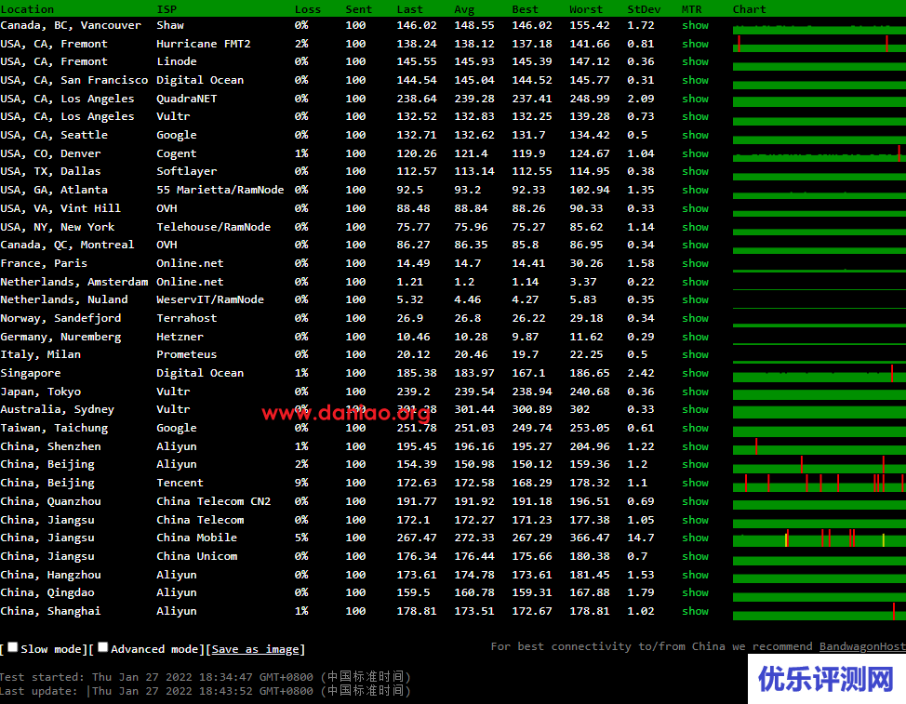Show MTR for Taichung Google row
The height and width of the screenshot is (704, 906).
point(695,428)
